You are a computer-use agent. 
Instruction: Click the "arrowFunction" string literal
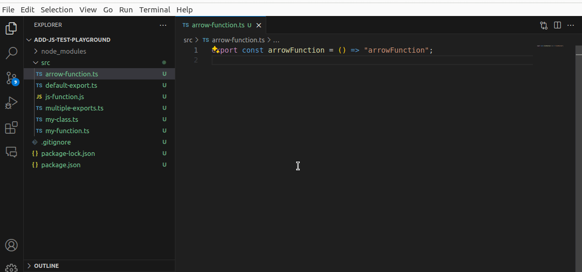(396, 50)
